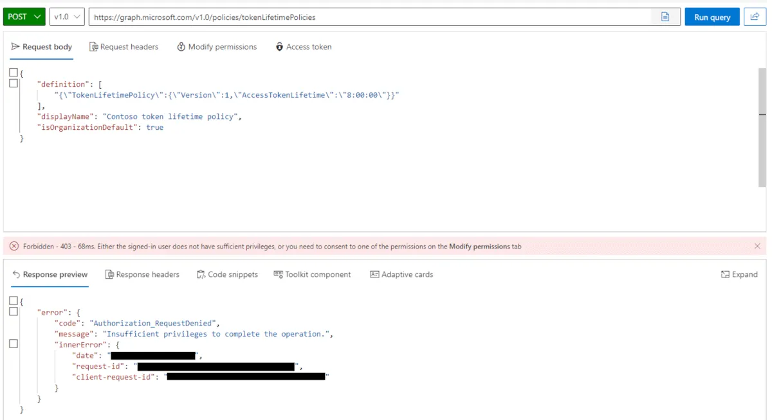Click the Run query button
This screenshot has width=772, height=420.
click(712, 17)
